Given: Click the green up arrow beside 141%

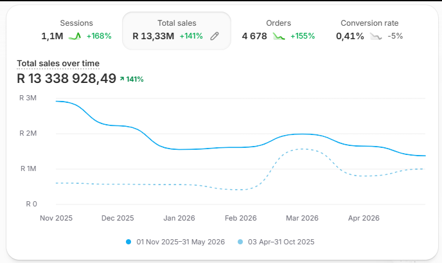Looking at the screenshot, I should [x=122, y=79].
